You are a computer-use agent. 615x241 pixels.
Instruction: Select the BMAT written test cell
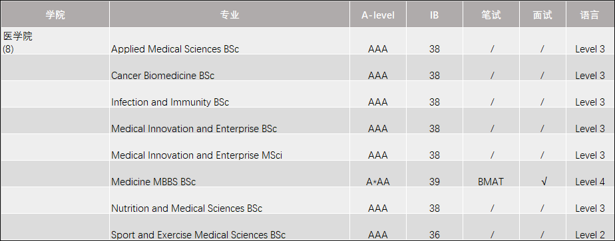click(x=491, y=174)
